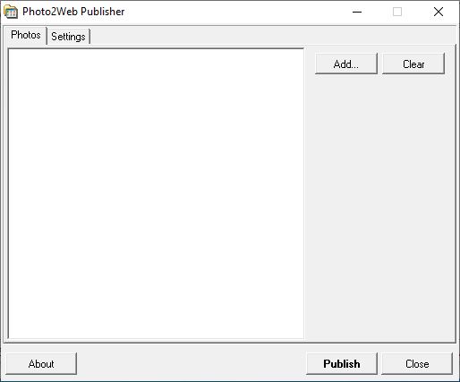Clear the photo list
Viewport: 460px width, 382px height.
click(413, 64)
